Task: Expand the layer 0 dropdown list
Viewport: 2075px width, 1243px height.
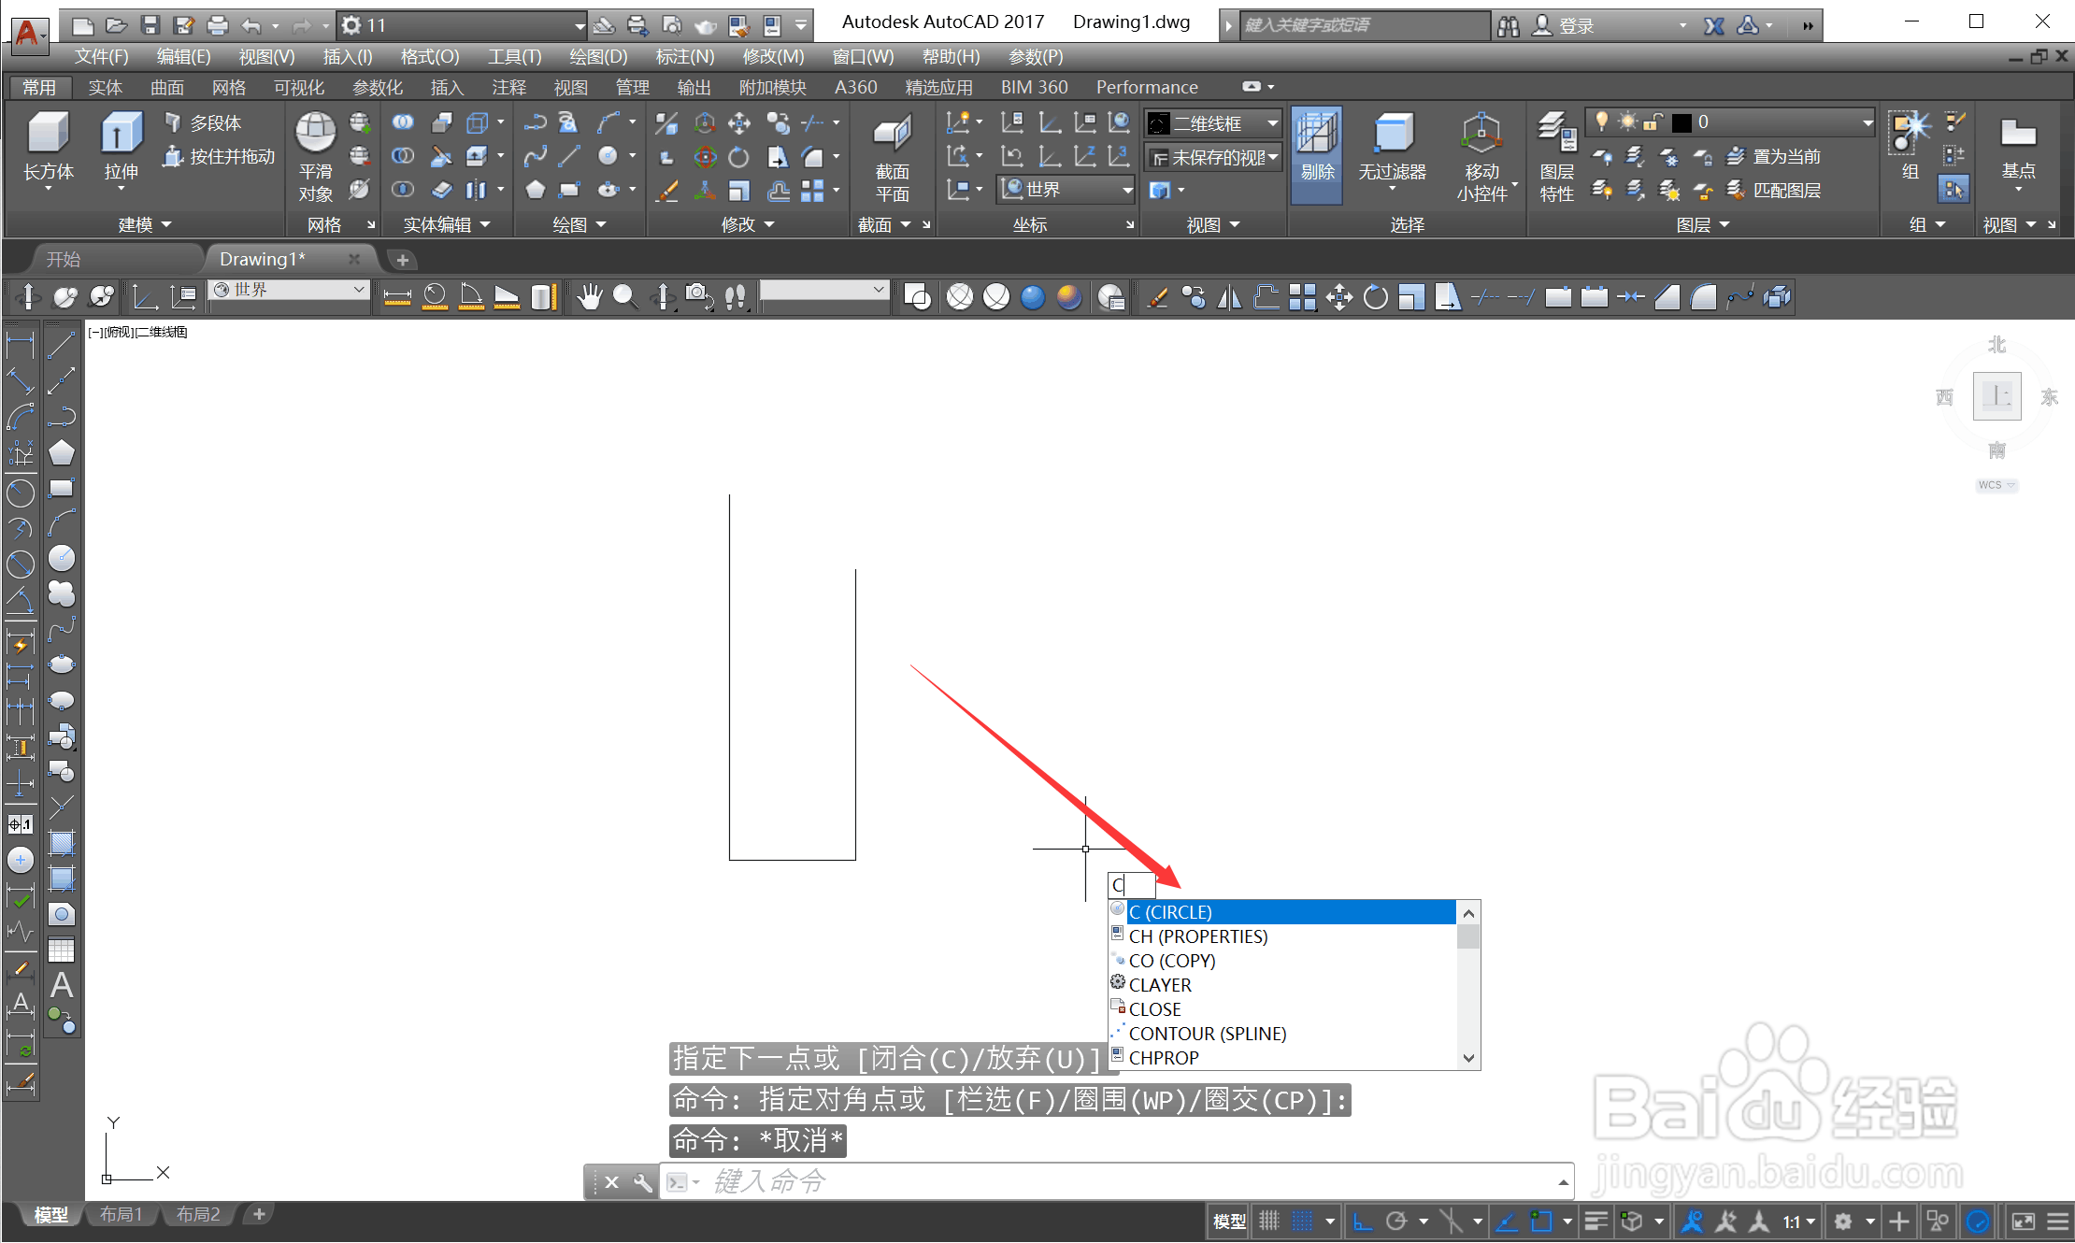Action: click(x=1867, y=122)
